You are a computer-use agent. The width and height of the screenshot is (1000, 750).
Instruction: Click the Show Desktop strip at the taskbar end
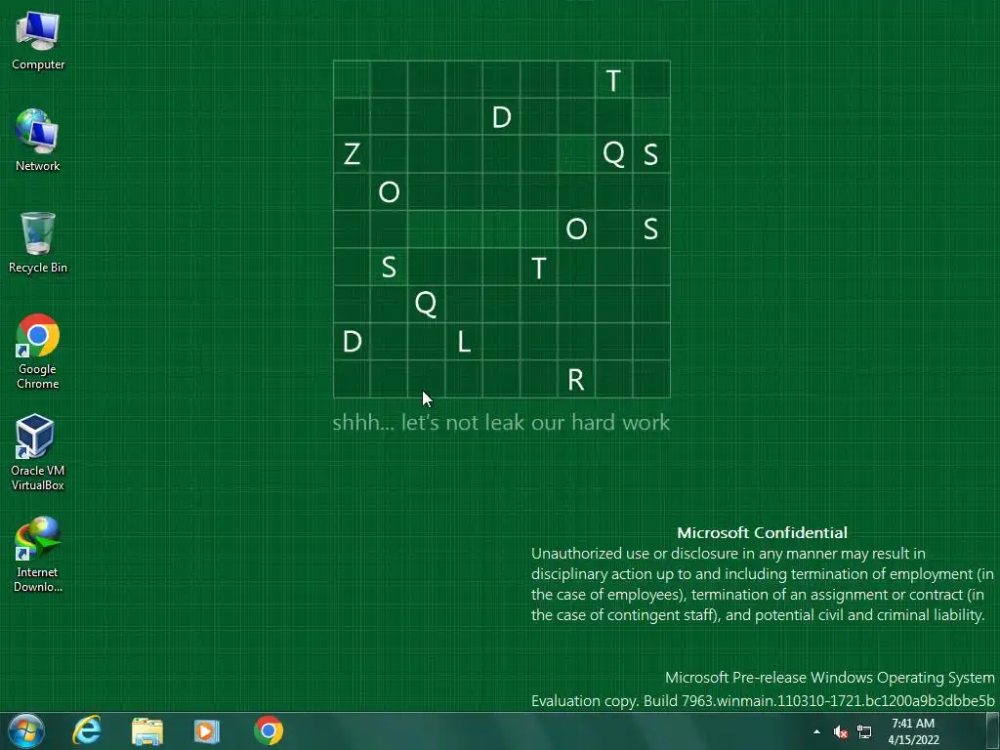click(993, 730)
